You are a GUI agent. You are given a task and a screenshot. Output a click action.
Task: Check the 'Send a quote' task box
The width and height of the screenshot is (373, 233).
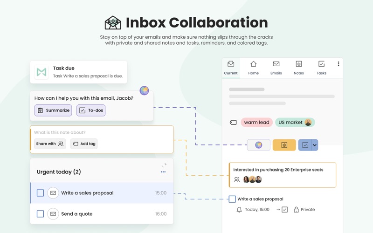[40, 214]
